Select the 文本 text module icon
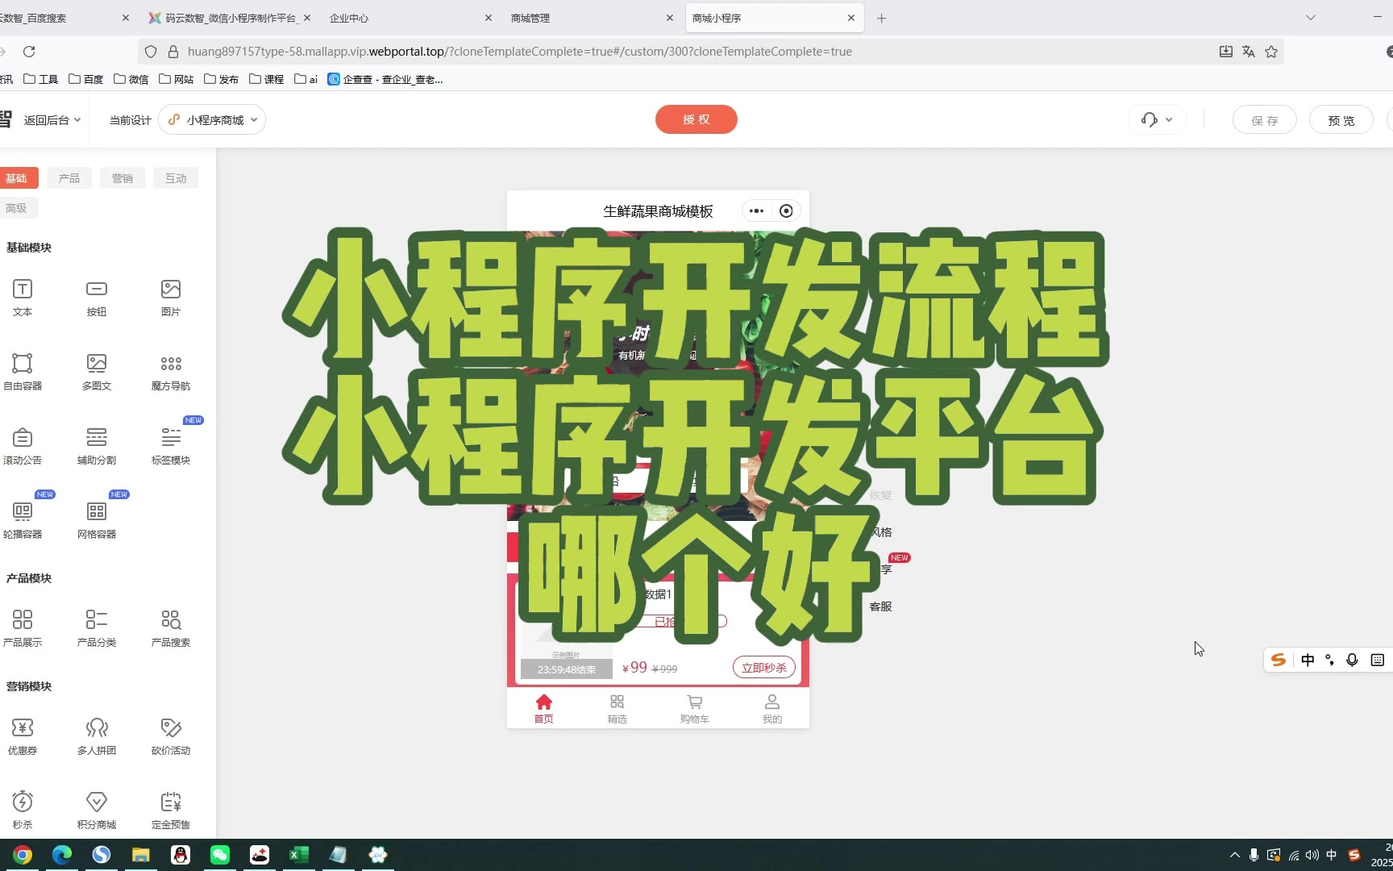1393x871 pixels. (x=23, y=290)
